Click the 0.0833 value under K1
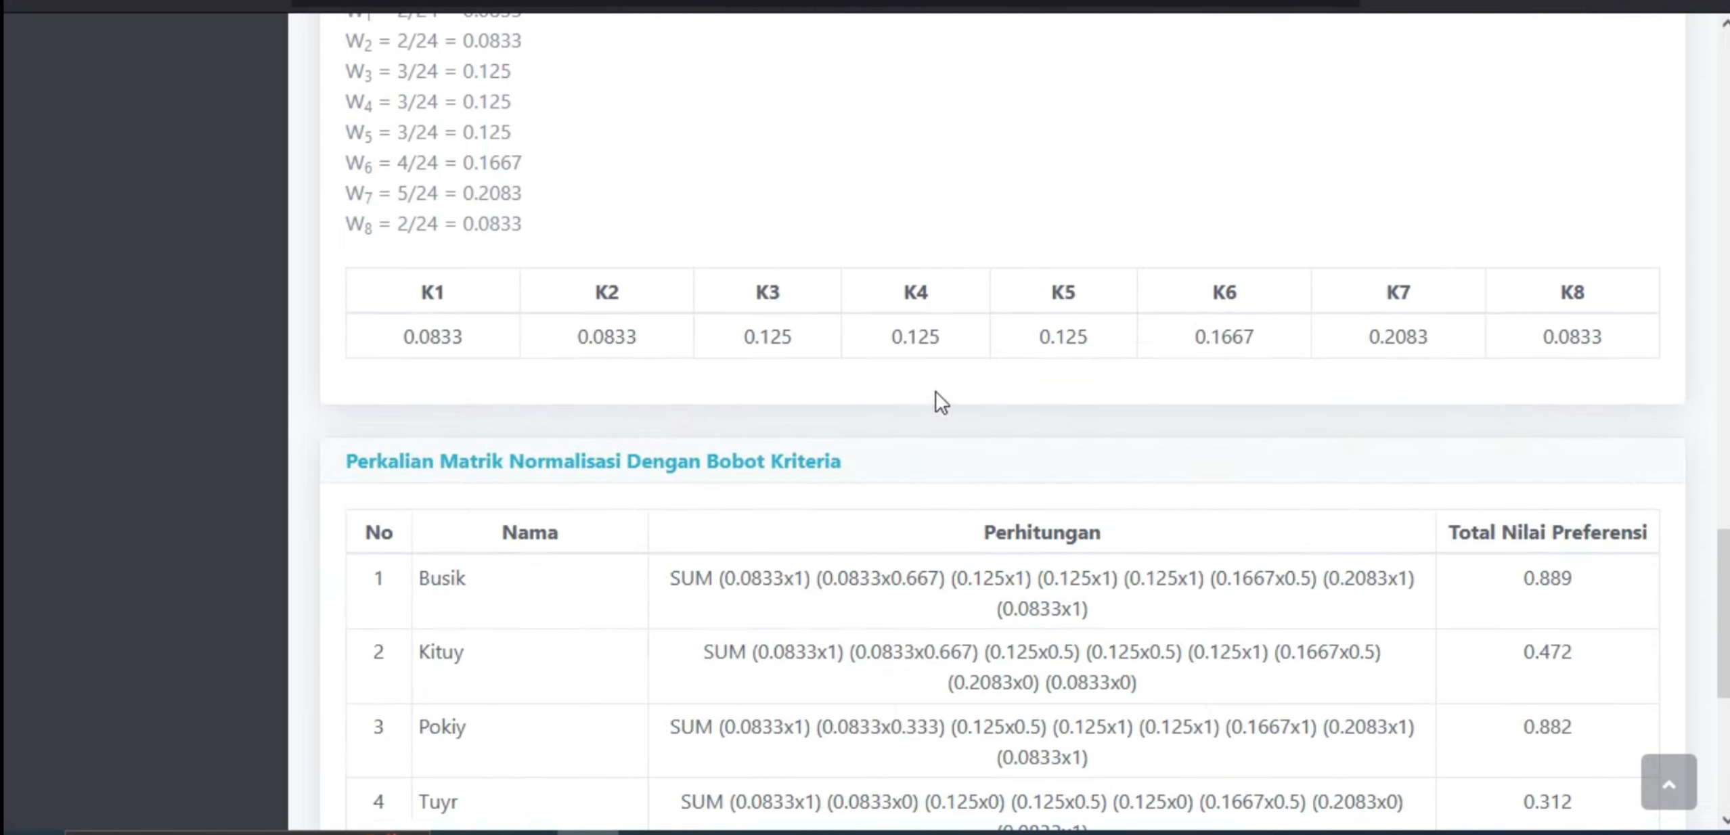The width and height of the screenshot is (1730, 835). point(432,336)
